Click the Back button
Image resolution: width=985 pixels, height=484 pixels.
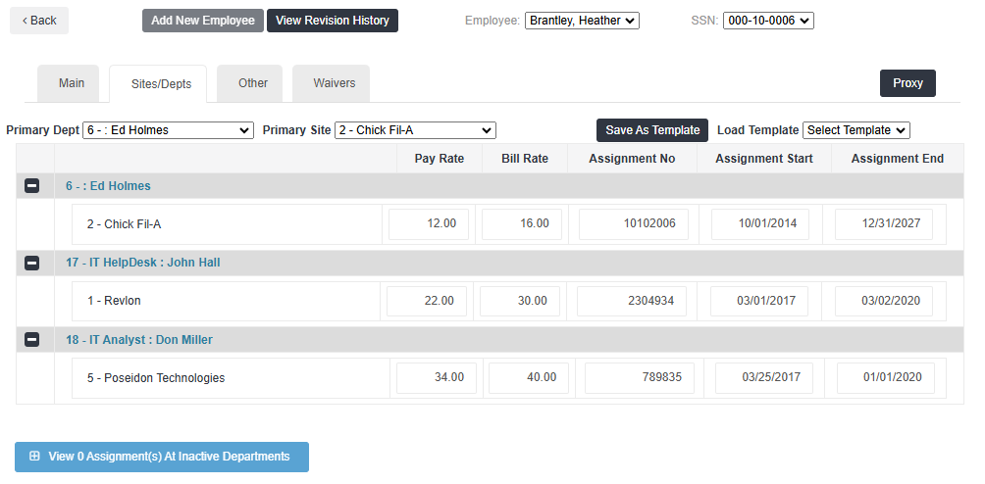(39, 21)
